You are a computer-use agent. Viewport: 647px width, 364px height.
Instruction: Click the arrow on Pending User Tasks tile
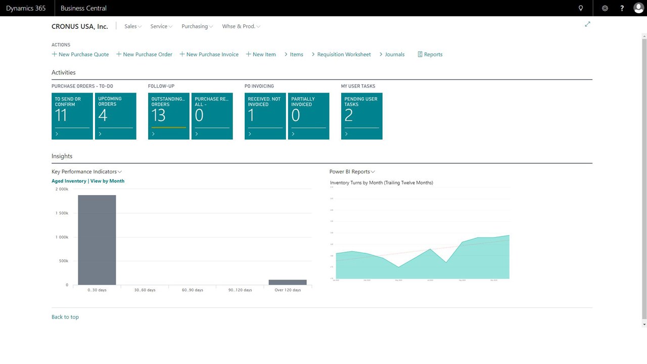coord(346,134)
